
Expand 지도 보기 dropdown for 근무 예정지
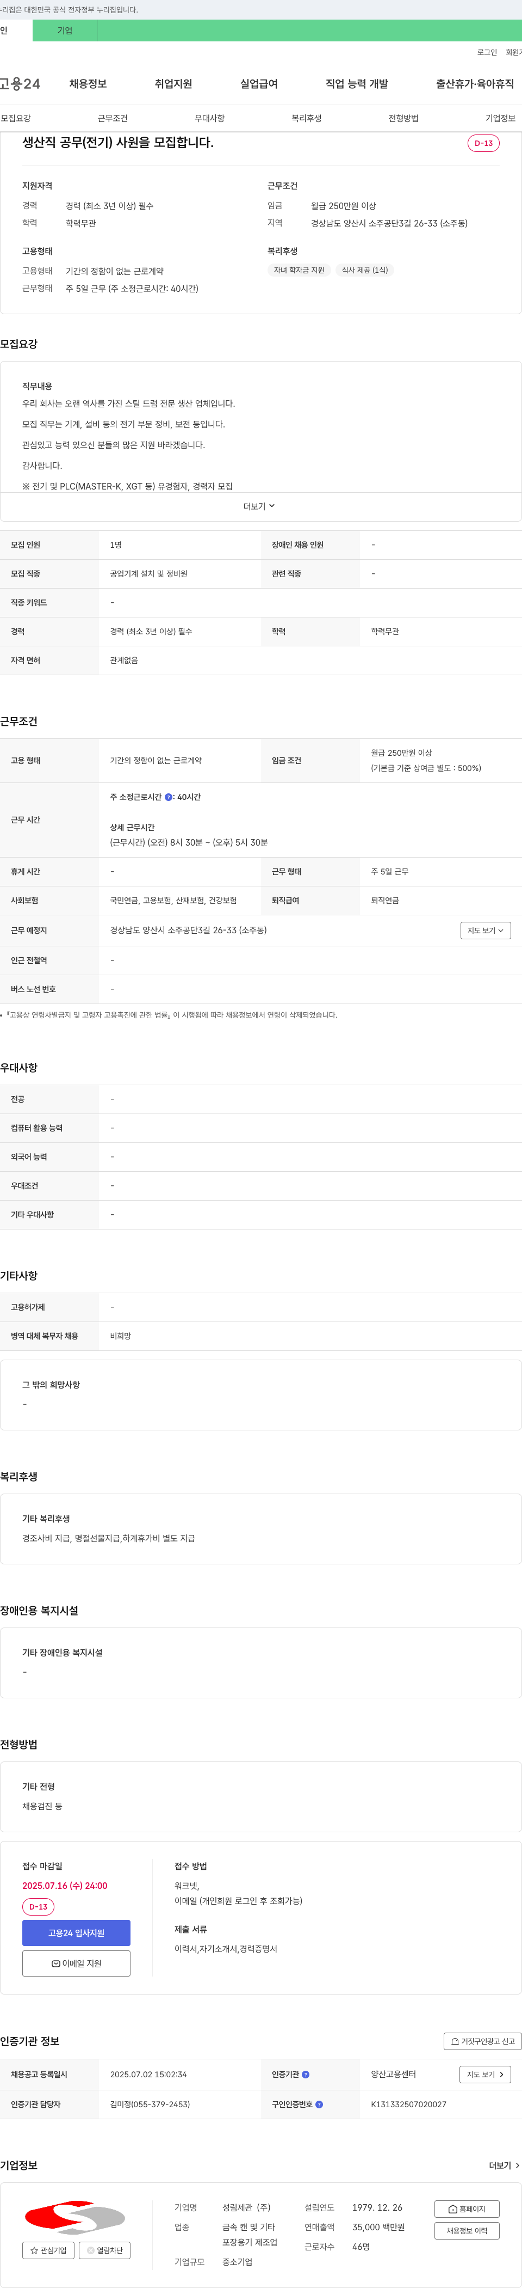pos(486,930)
